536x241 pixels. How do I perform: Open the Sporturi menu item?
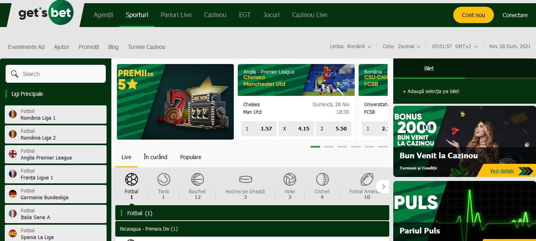137,15
